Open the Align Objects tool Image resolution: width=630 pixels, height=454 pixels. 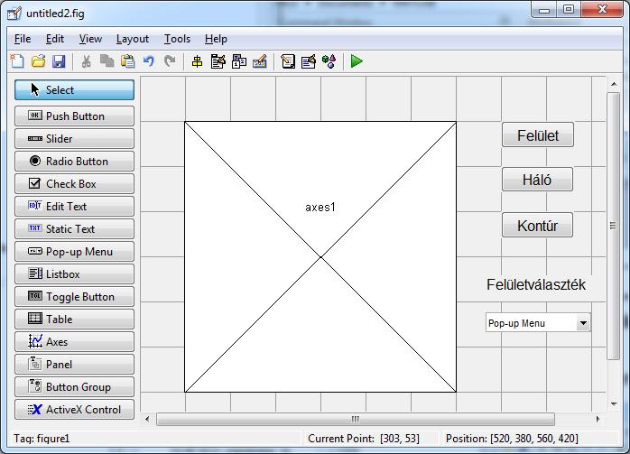(x=197, y=61)
